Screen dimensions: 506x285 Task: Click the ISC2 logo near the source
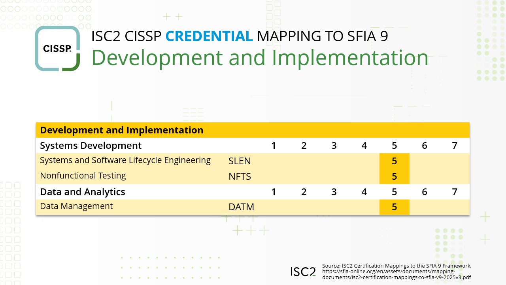coord(303,272)
